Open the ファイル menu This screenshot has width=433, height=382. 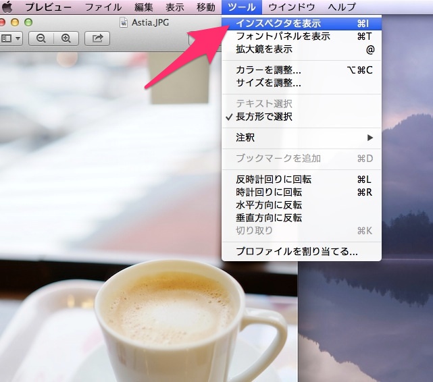(103, 7)
